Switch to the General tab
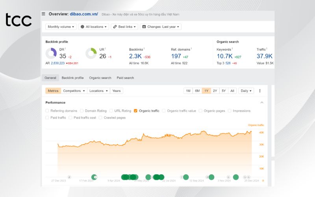Image resolution: width=315 pixels, height=197 pixels. pos(50,78)
